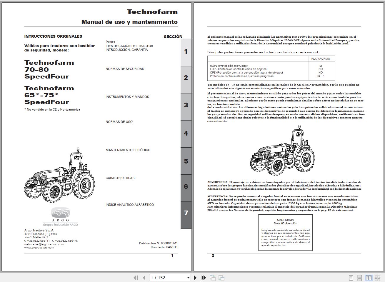Click the Technofarm 65*-75* SpeedFour model name

coord(49,95)
